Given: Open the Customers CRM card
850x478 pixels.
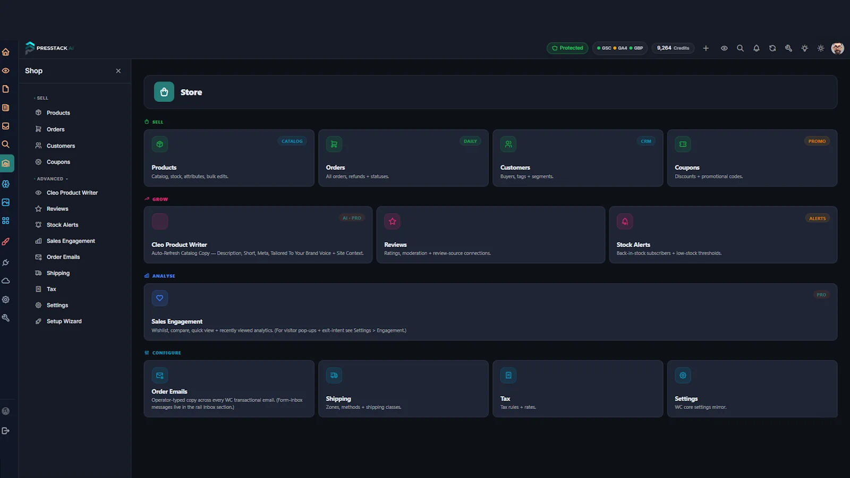Looking at the screenshot, I should [578, 158].
